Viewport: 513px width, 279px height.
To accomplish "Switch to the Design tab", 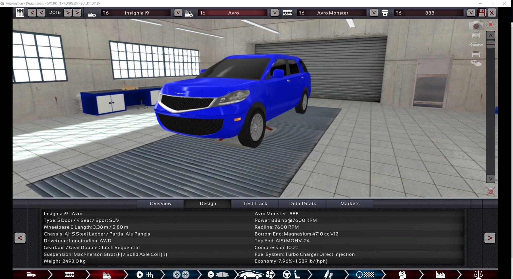I will coord(208,204).
